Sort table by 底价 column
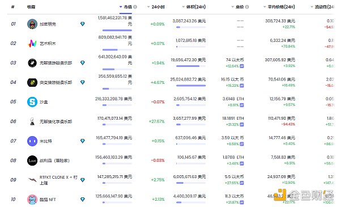Image resolution: width=340 pixels, height=207 pixels. point(237,7)
